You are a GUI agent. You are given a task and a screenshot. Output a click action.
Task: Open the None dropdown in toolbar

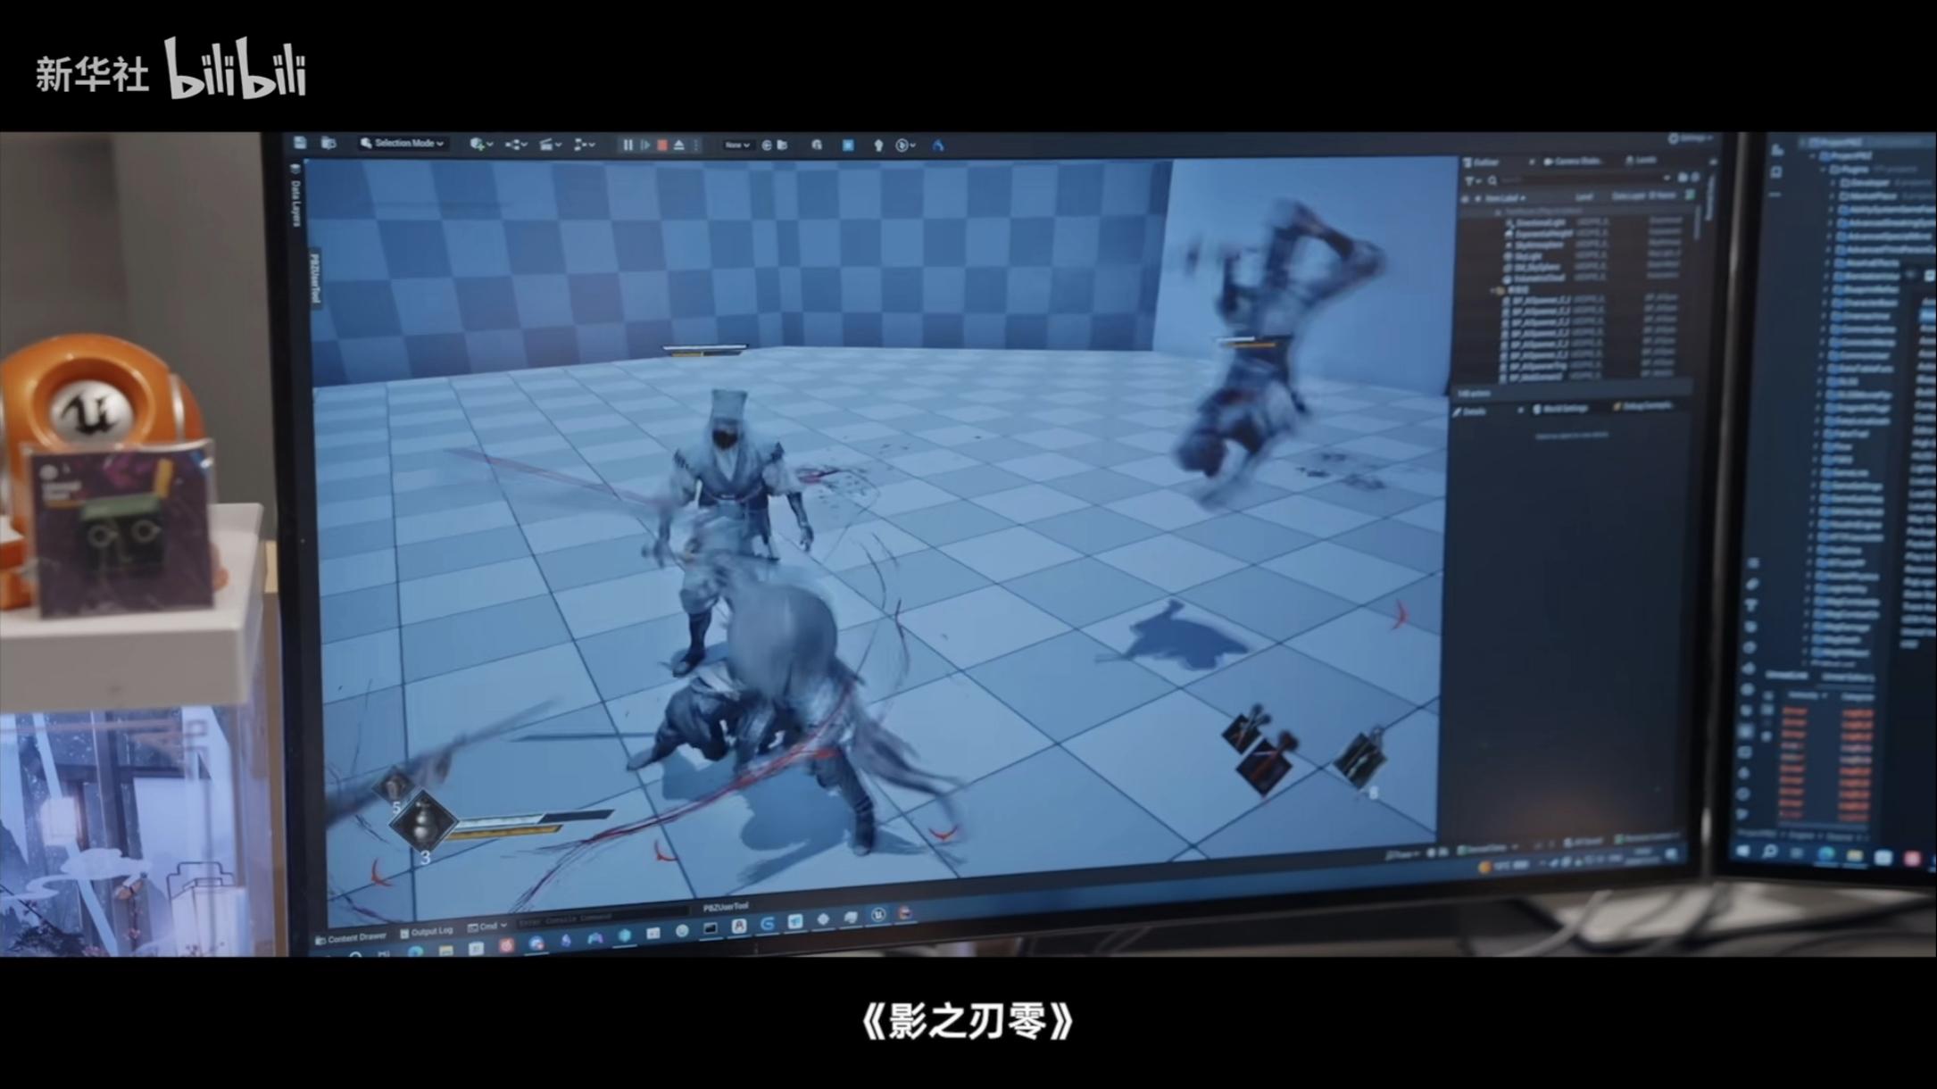tap(737, 145)
